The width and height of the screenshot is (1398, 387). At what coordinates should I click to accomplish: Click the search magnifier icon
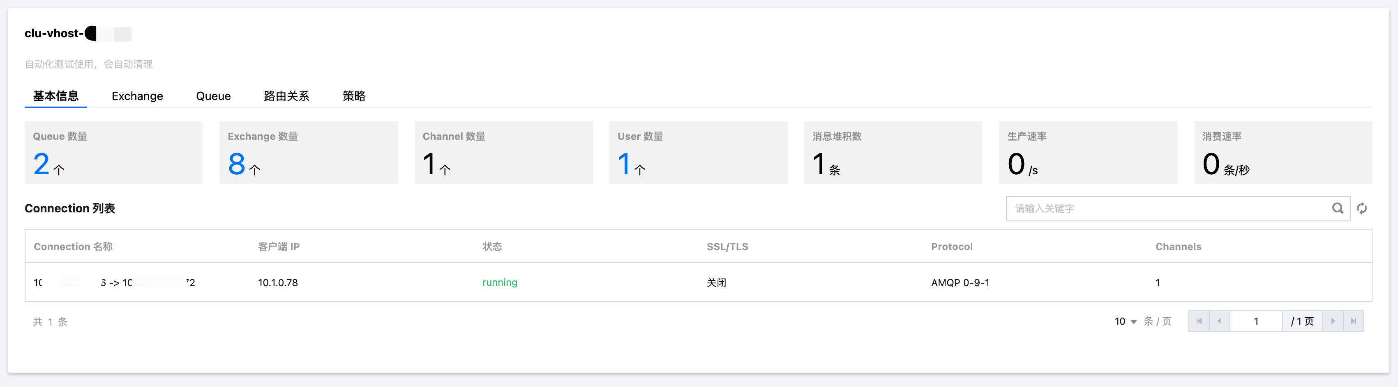pos(1337,208)
